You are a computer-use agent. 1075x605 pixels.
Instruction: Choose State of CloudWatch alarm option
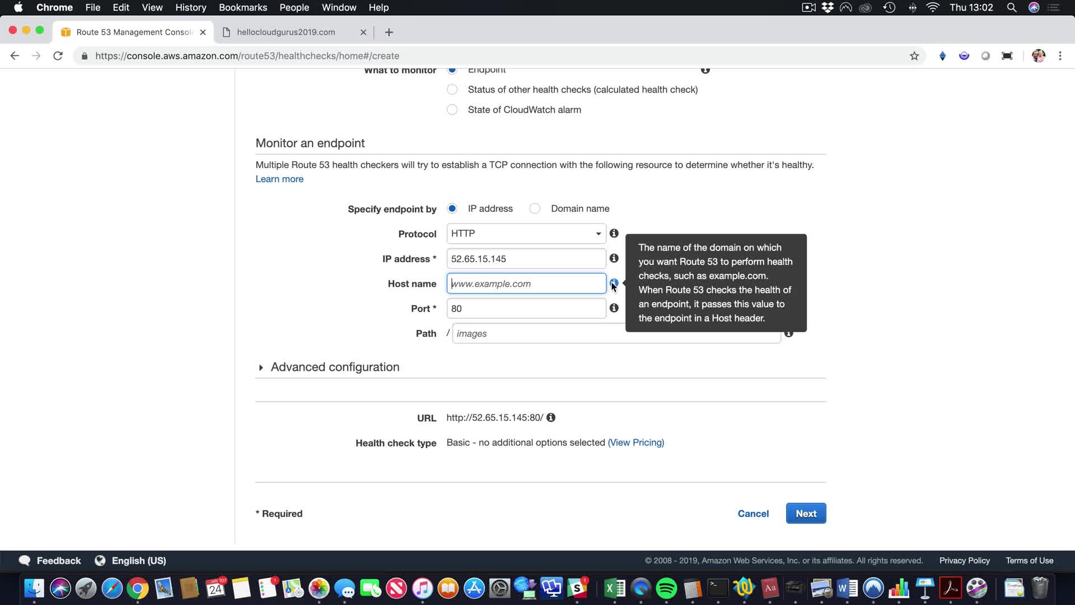[452, 110]
